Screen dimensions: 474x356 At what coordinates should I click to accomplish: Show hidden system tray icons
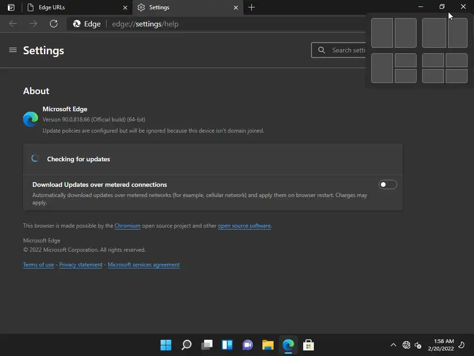393,345
